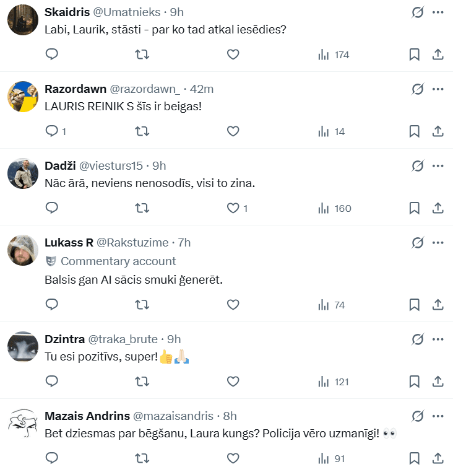The width and height of the screenshot is (453, 472).
Task: Click Grok icon on Lukass R's tweet
Action: [x=418, y=243]
